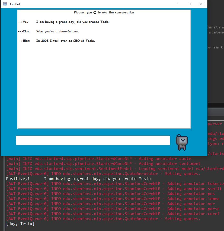This screenshot has height=231, width=224.
Task: Click the robot mascot icon
Action: pyautogui.click(x=182, y=142)
